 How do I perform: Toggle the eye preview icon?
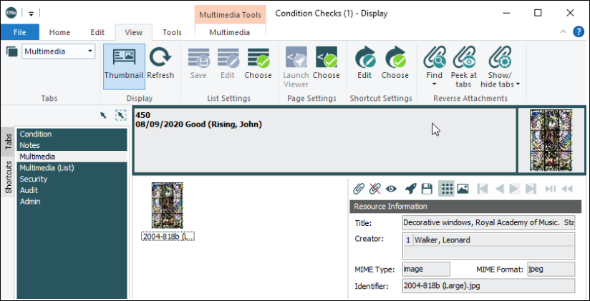point(392,189)
